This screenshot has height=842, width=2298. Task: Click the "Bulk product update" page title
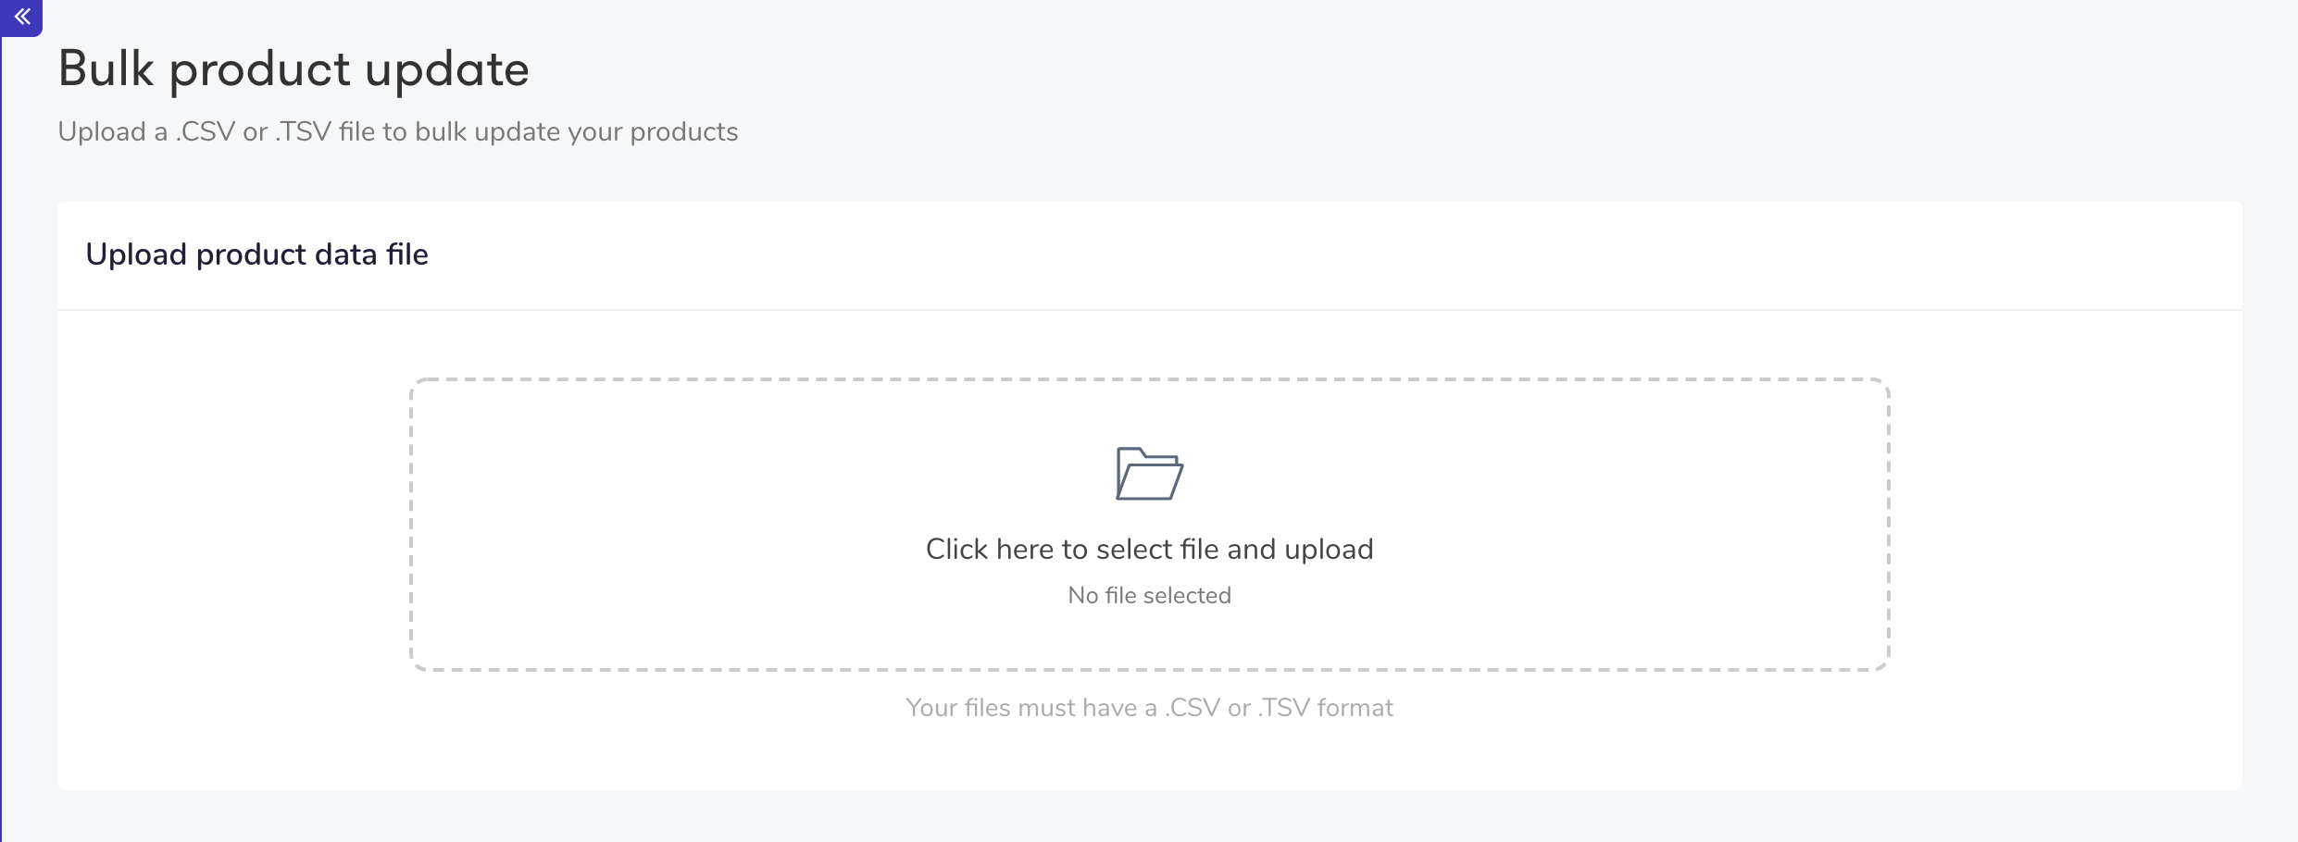coord(293,69)
